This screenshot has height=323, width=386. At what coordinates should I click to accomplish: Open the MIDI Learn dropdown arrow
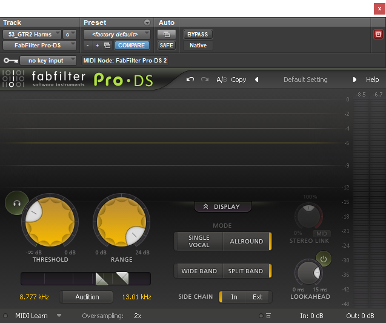pyautogui.click(x=59, y=315)
